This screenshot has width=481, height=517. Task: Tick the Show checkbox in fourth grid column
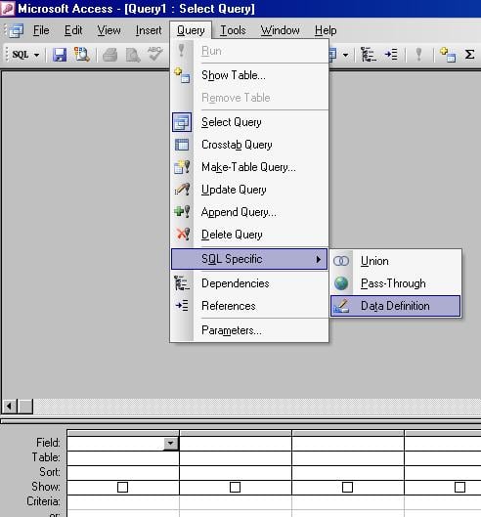pyautogui.click(x=459, y=487)
